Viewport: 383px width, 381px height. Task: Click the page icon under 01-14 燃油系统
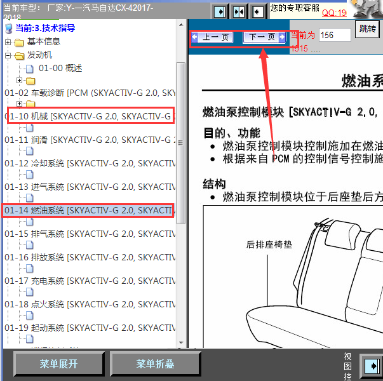point(30,222)
